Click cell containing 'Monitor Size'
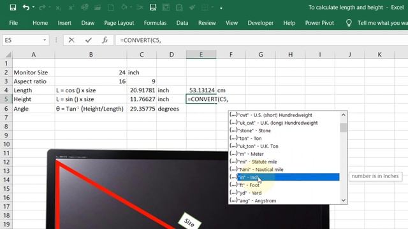The width and height of the screenshot is (408, 229). point(34,73)
